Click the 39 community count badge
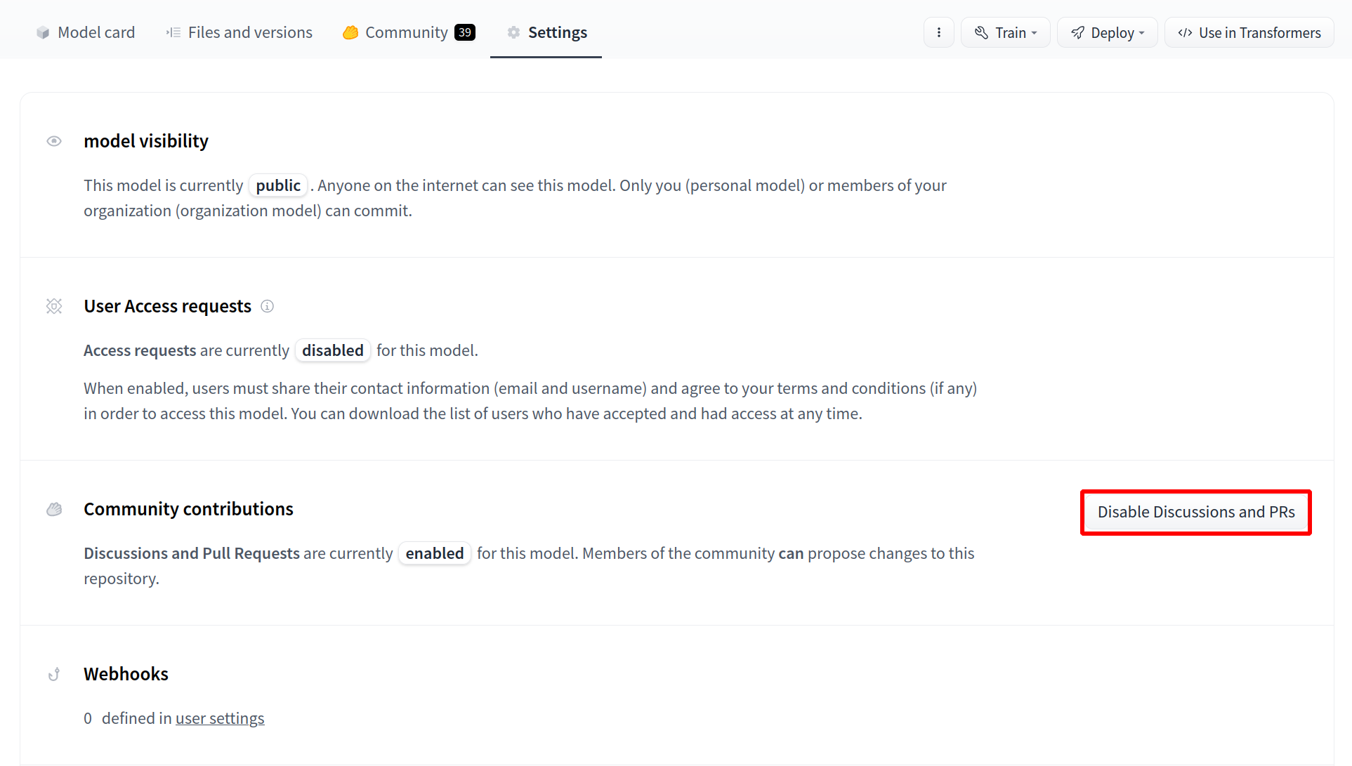This screenshot has height=766, width=1352. (464, 33)
